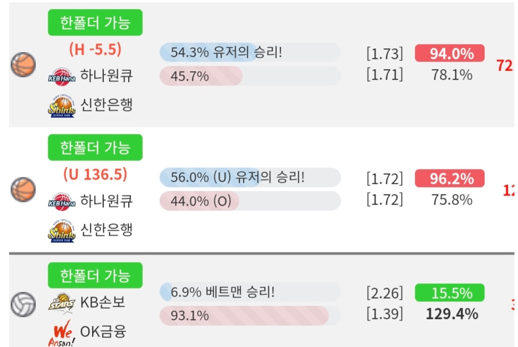Image resolution: width=518 pixels, height=347 pixels.
Task: Click the green 15.5% return badge
Action: 449,293
